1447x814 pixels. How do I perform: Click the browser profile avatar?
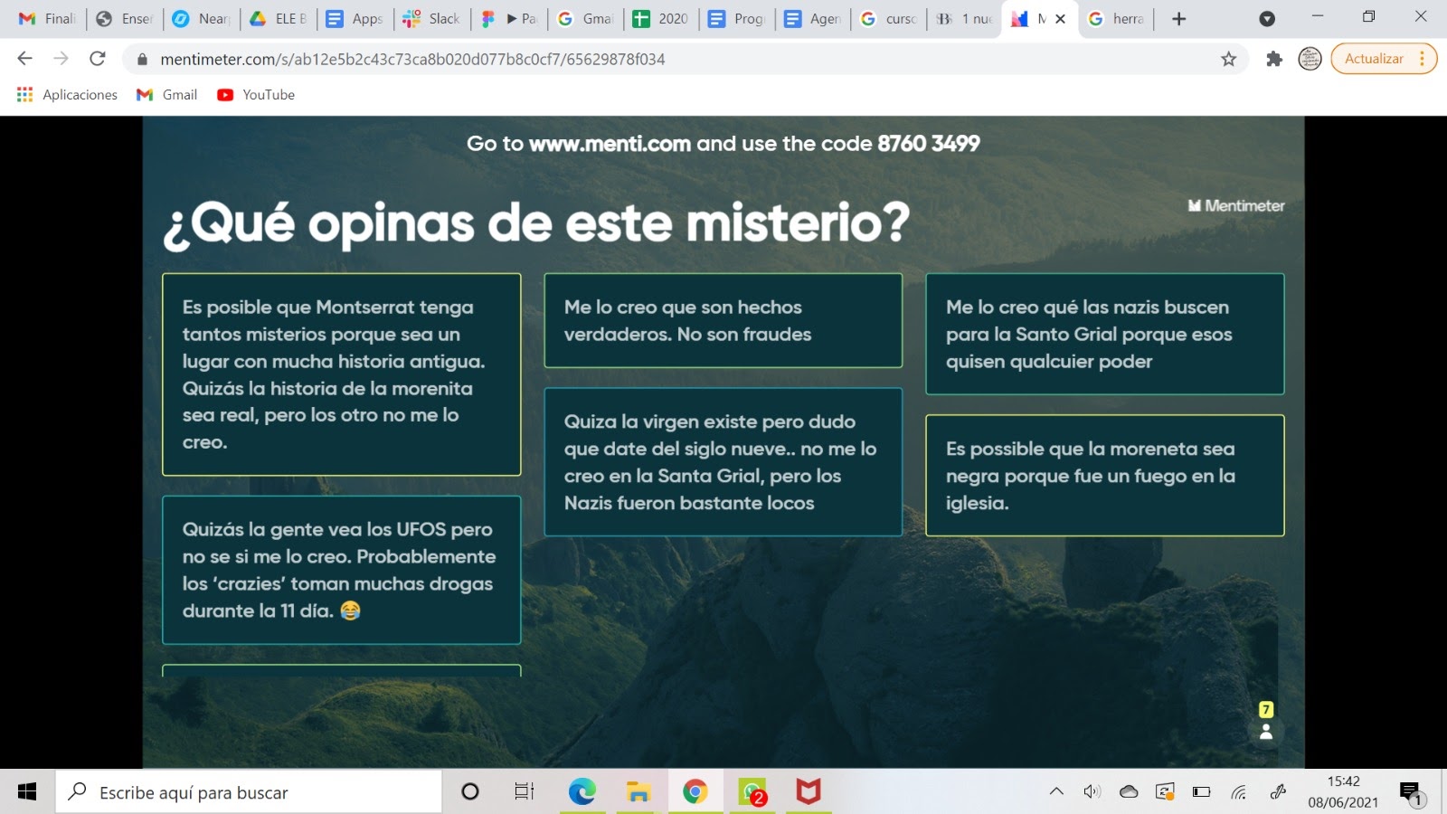pos(1309,59)
